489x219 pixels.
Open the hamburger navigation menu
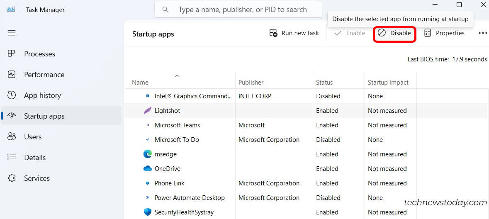12,33
